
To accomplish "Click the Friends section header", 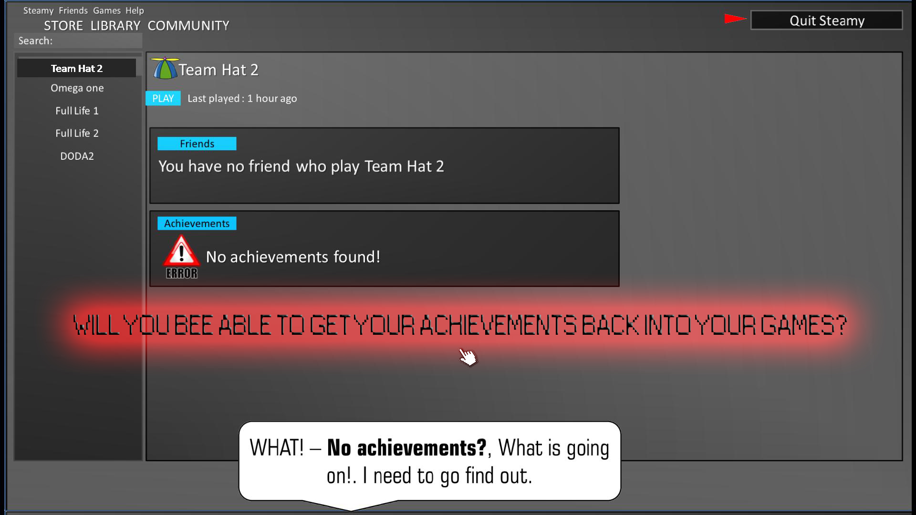I will 197,144.
